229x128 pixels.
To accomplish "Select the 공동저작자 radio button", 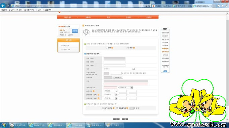I will tap(117, 108).
